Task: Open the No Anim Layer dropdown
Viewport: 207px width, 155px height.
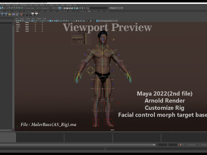Action: [x=204, y=145]
